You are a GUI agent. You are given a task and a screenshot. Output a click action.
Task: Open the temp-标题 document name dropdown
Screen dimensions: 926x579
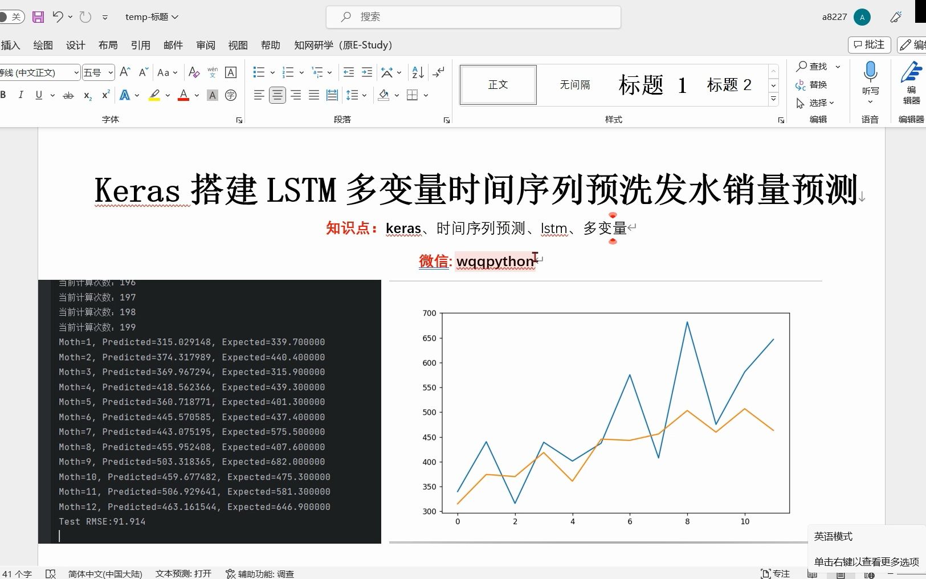click(x=152, y=17)
